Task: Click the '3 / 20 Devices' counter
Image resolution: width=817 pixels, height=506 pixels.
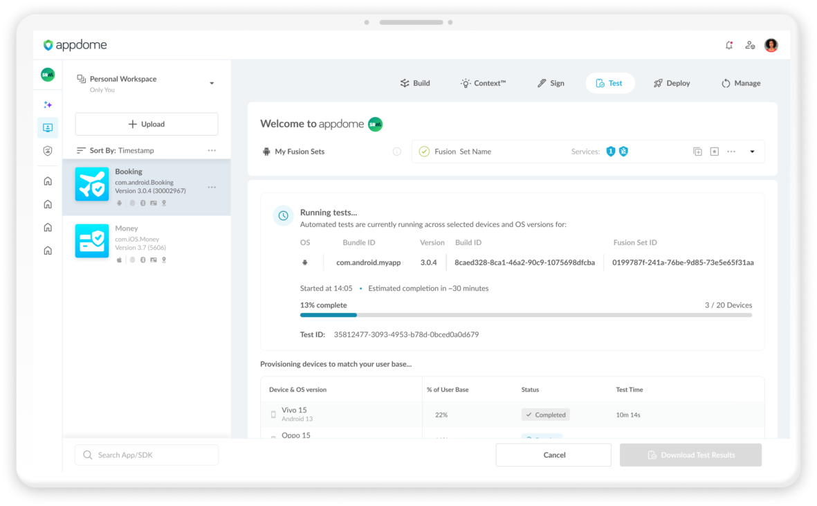Action: 728,305
